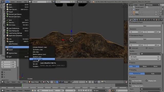Click the RenderLayers icon in outliner
The image size is (164, 92).
(134, 7)
